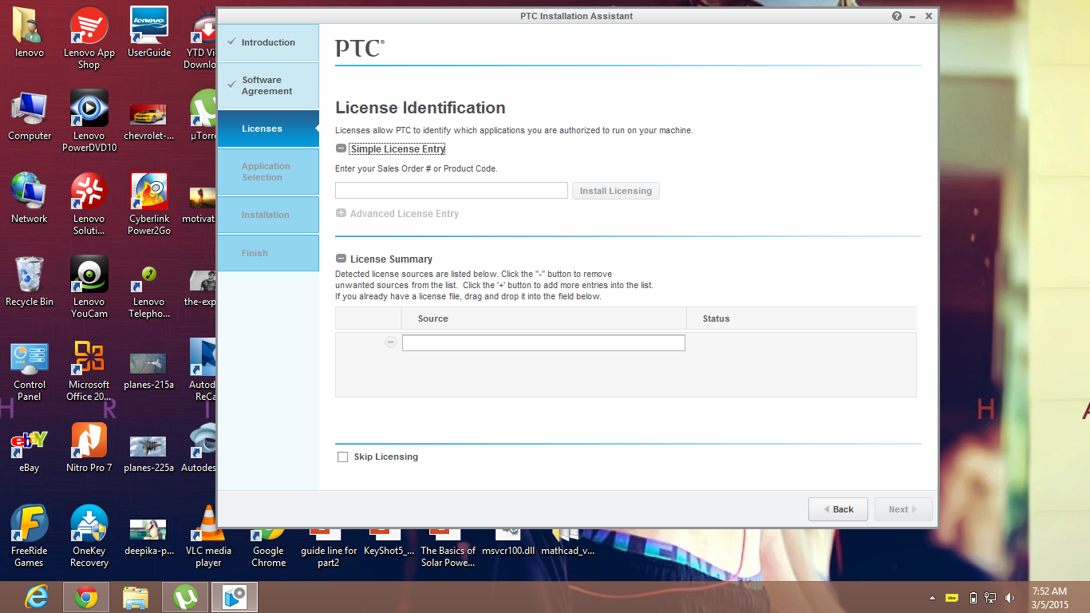Open Internet Explorer from the taskbar
1090x613 pixels.
tap(37, 596)
